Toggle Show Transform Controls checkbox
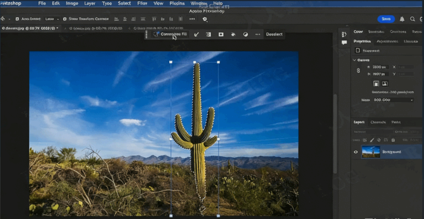This screenshot has height=219, width=424. pyautogui.click(x=65, y=19)
